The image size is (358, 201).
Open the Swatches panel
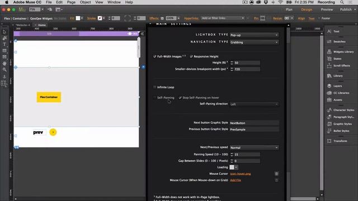340,41
